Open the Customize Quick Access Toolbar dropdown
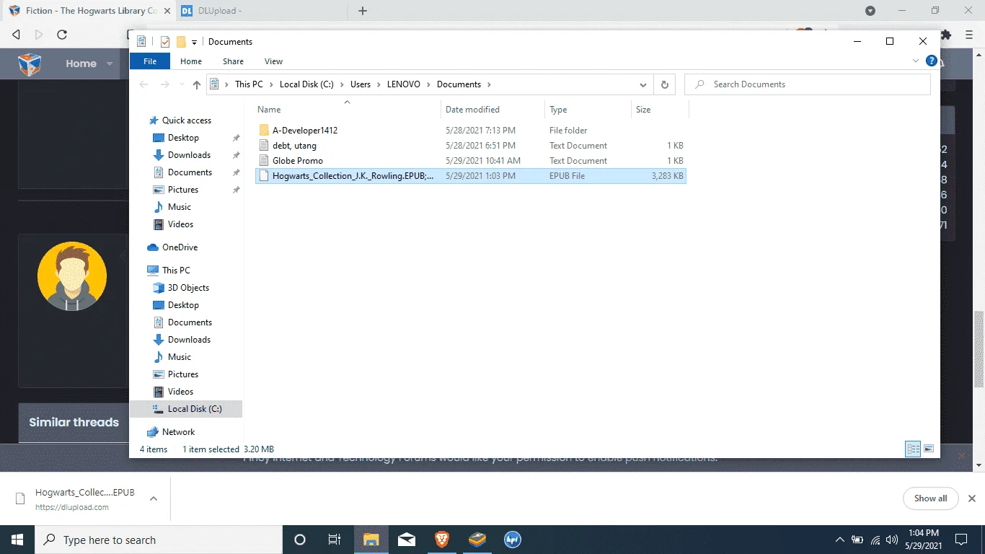 click(194, 42)
